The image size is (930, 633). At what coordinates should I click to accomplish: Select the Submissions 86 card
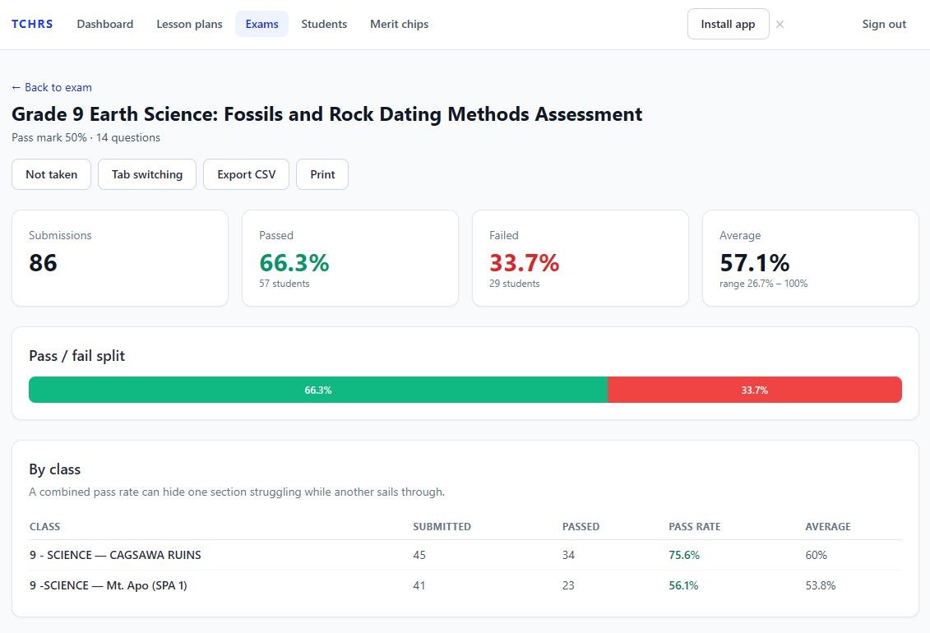pos(120,258)
